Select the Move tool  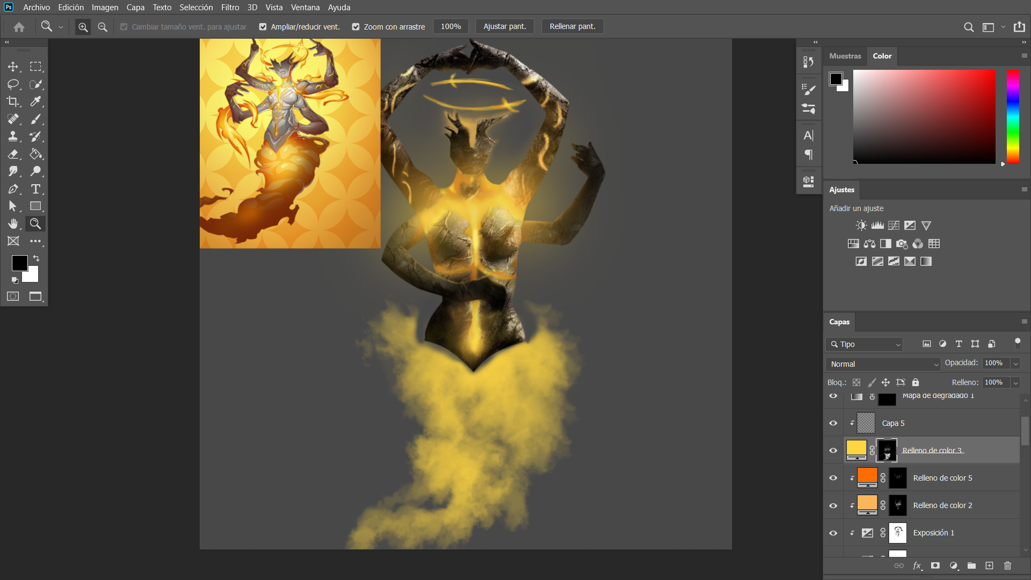point(13,67)
